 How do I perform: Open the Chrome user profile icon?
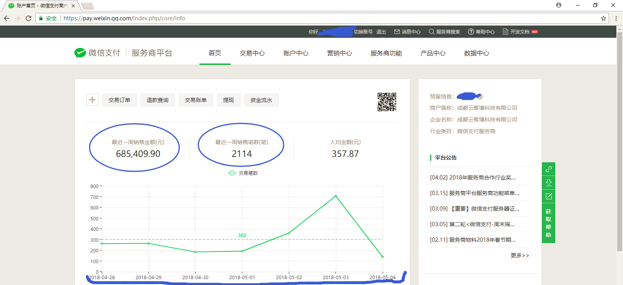(559, 5)
